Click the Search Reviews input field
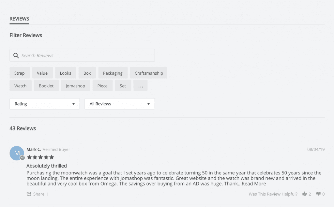This screenshot has height=207, width=334. pyautogui.click(x=82, y=55)
